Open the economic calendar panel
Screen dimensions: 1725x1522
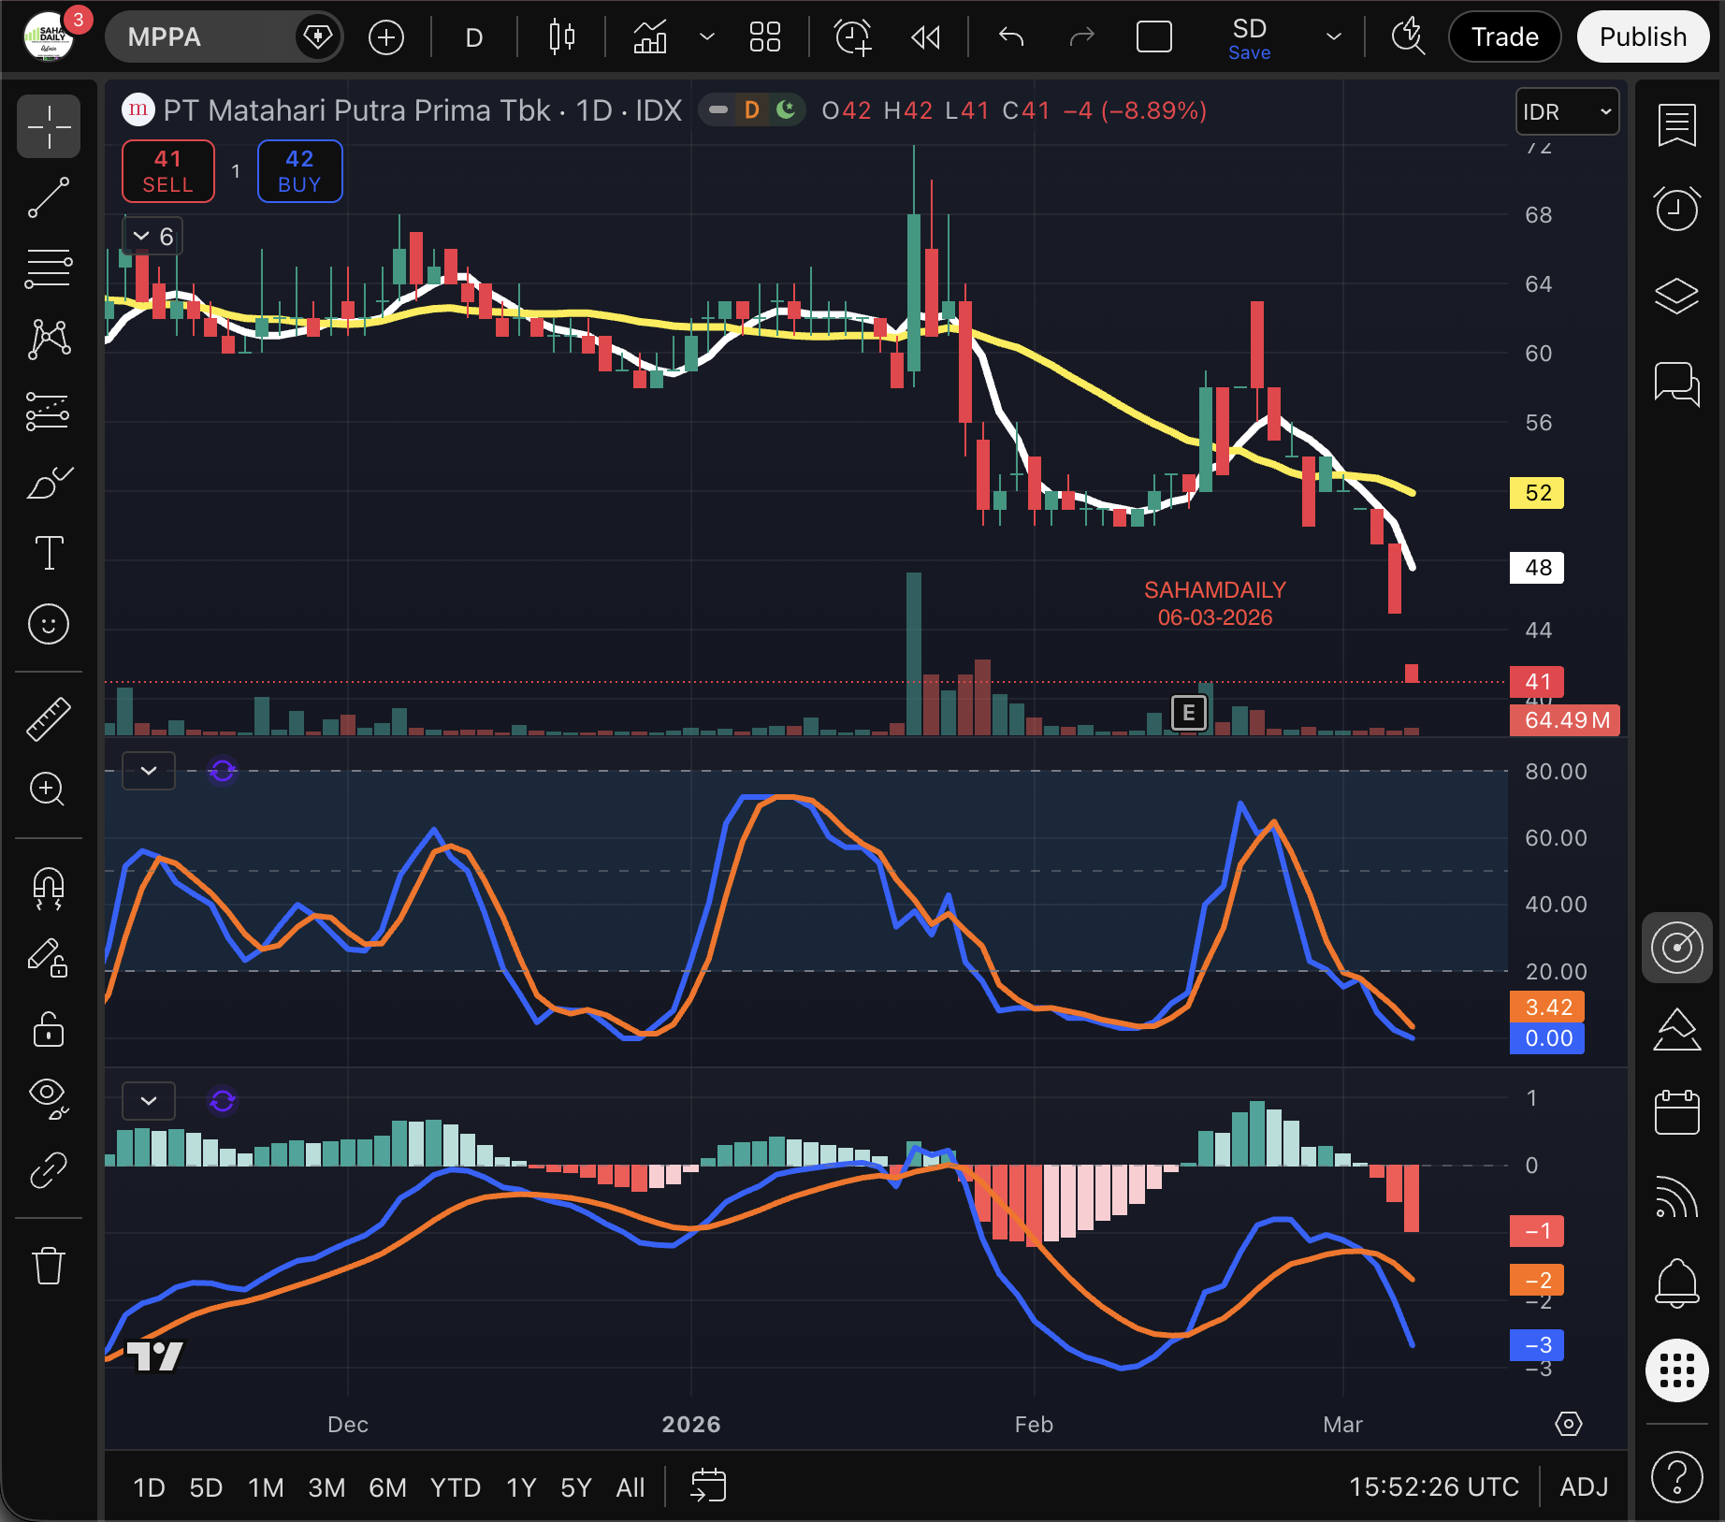click(1676, 1112)
